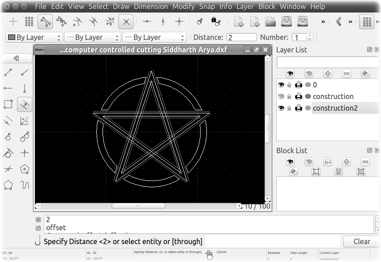The width and height of the screenshot is (381, 262).
Task: Toggle snap on entity button
Action: [x=61, y=21]
